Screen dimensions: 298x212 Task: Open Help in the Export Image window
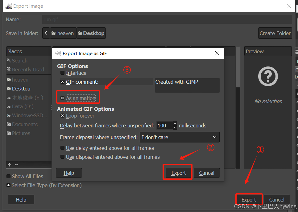21,199
